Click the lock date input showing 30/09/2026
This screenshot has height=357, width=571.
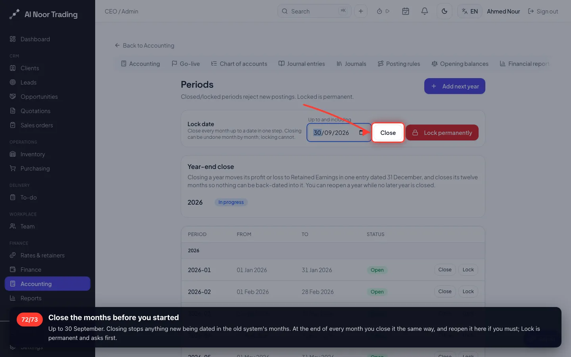point(339,133)
